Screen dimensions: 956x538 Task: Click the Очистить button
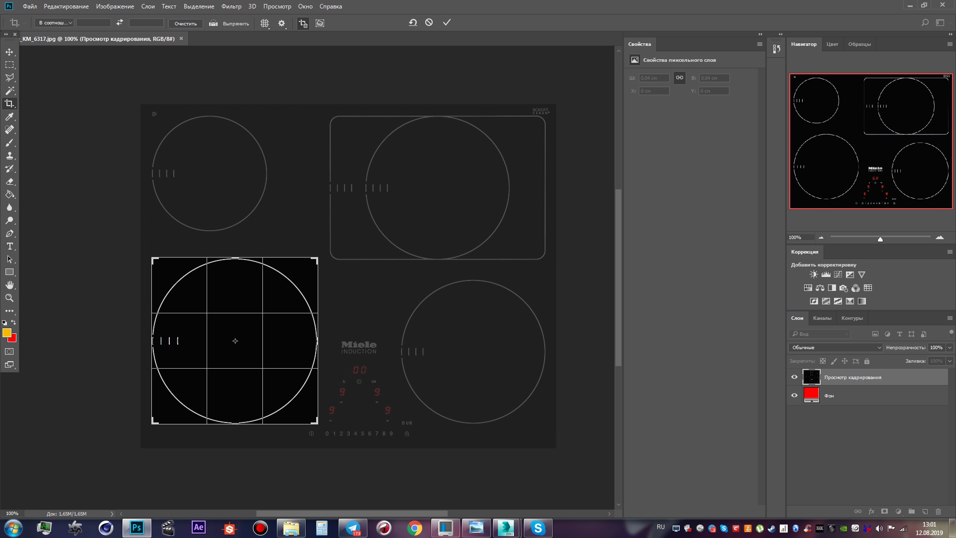(185, 23)
